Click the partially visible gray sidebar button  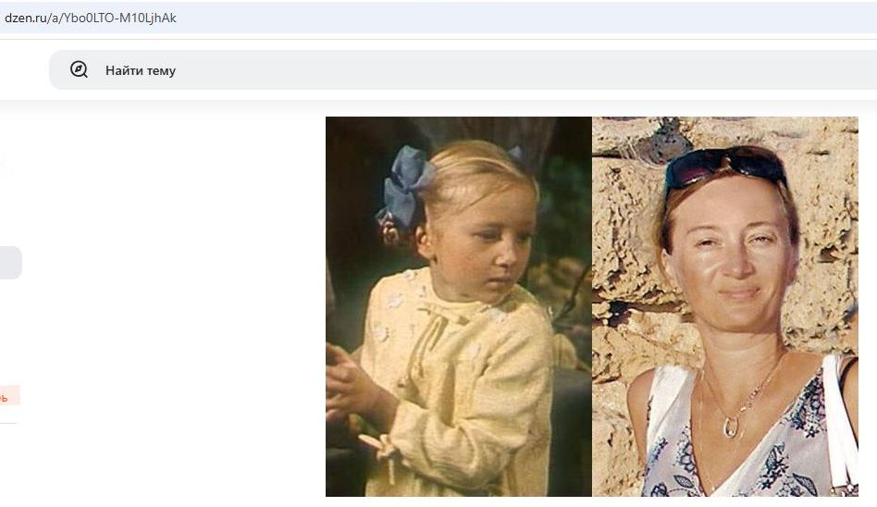pos(10,263)
